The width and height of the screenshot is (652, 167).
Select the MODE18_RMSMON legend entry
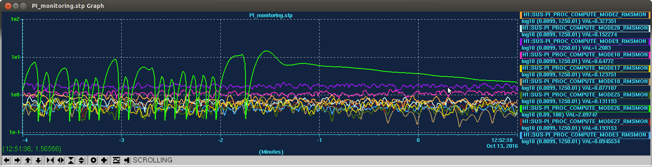click(x=585, y=81)
